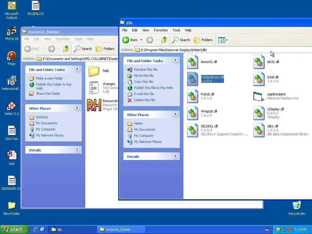Click Up icon in resource_hacker toolbar

(x=66, y=49)
